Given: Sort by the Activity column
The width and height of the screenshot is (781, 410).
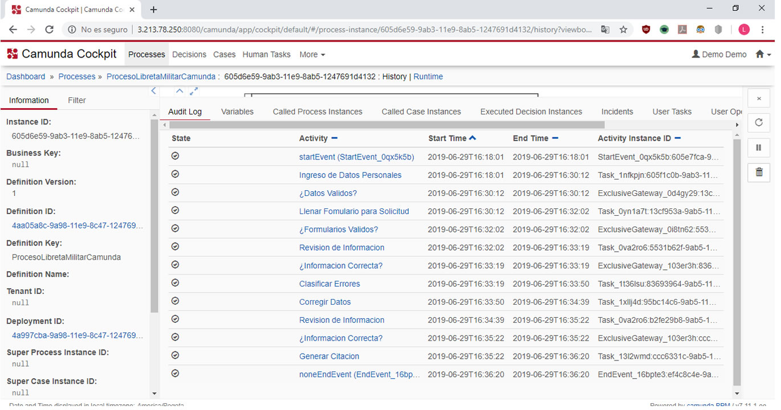Looking at the screenshot, I should point(319,138).
